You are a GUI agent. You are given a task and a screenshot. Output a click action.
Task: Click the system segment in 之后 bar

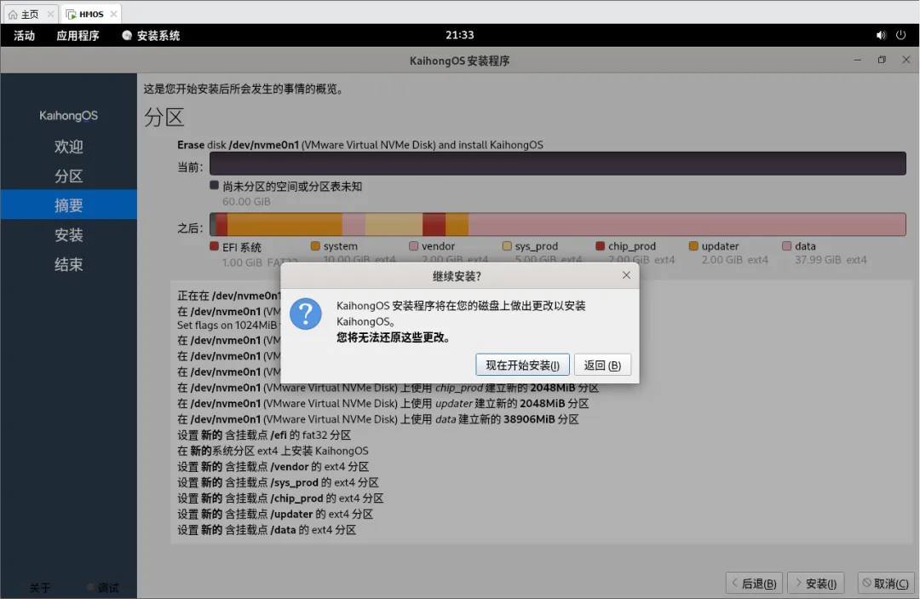[x=285, y=225]
